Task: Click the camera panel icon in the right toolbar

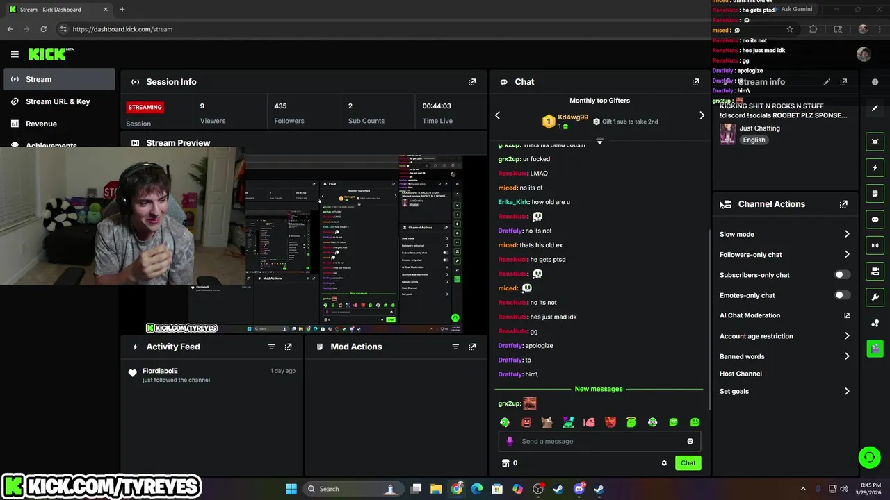Action: [x=875, y=271]
